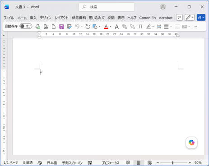Save document with purple floppy disk icon
209x166 pixels.
(x=61, y=27)
